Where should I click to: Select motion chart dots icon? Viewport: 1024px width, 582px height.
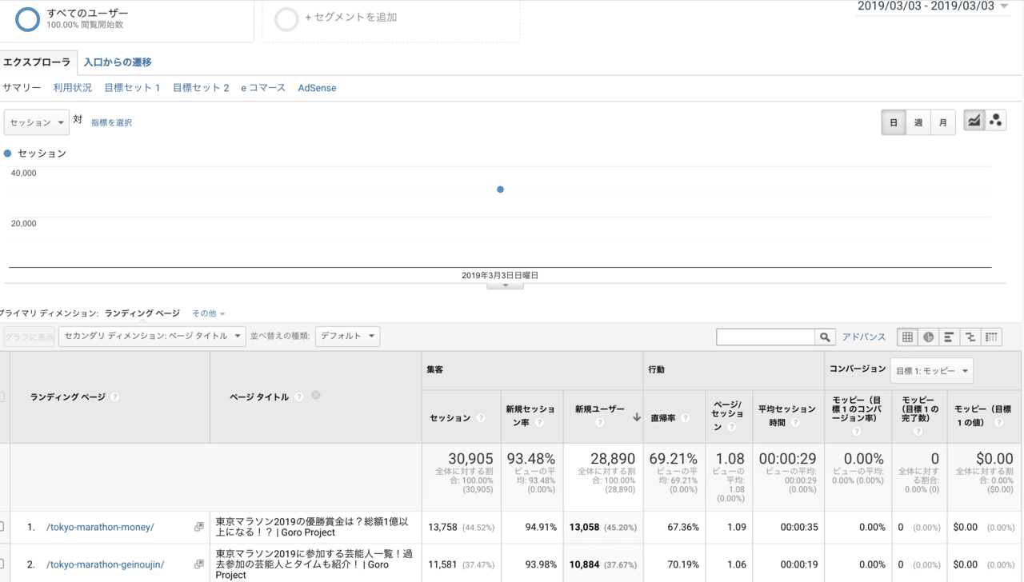pos(996,121)
